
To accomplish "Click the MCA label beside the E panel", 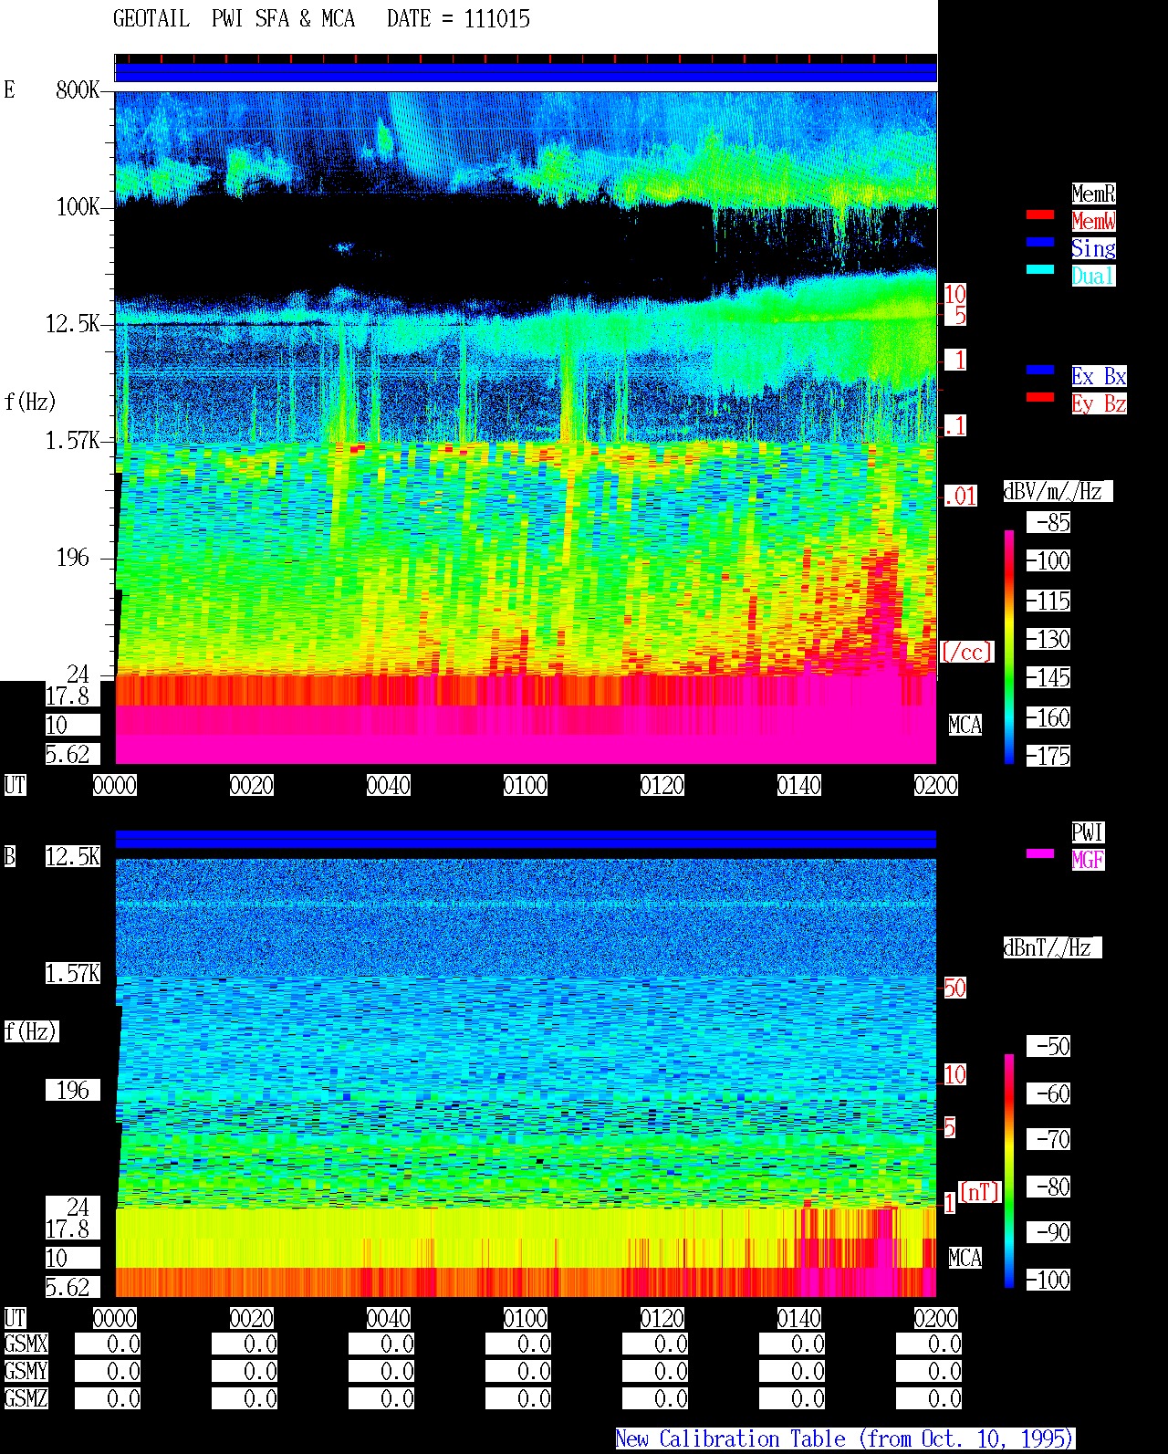I will pos(965,726).
